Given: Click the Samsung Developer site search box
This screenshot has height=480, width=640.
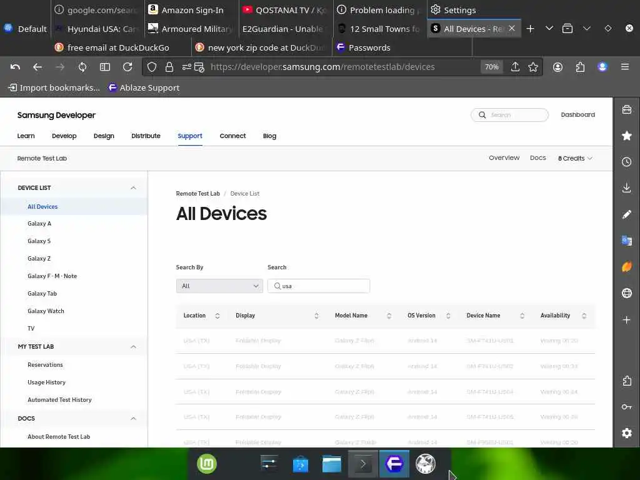Looking at the screenshot, I should coord(509,115).
